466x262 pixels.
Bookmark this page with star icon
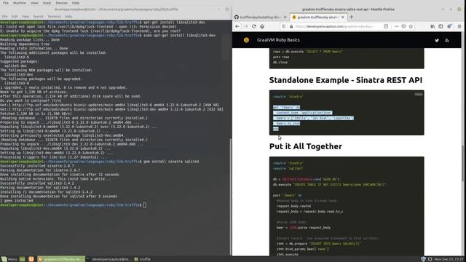pos(411,26)
